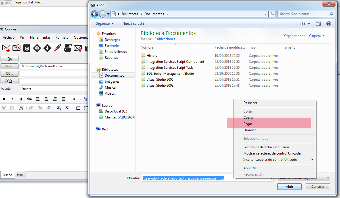Open the file type filter dropdown
The width and height of the screenshot is (340, 198).
click(328, 178)
